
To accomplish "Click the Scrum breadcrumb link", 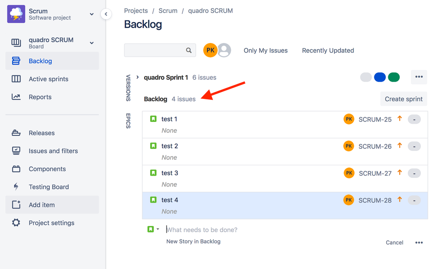I will [168, 11].
